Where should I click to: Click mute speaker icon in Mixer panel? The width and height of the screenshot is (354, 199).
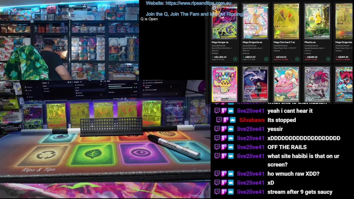pyautogui.click(x=134, y=87)
